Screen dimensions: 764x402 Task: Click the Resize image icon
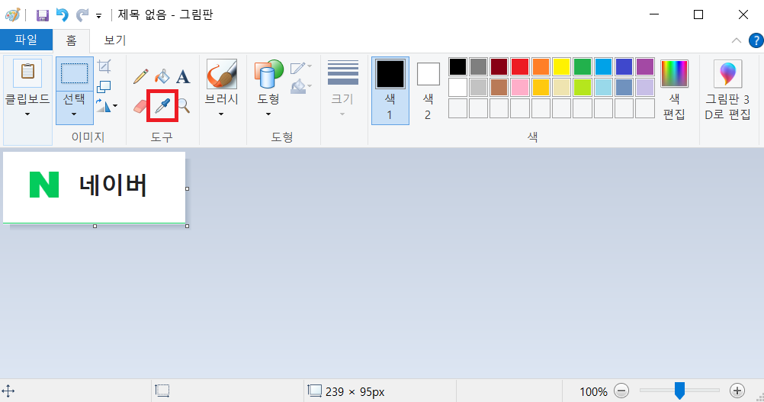point(104,87)
